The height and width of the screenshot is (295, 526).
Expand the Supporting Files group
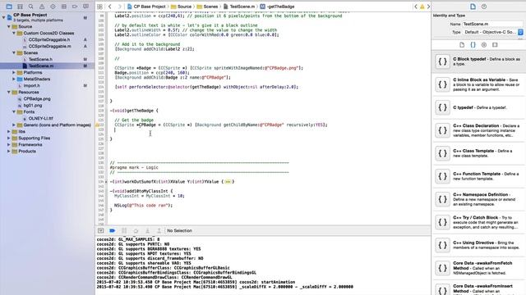click(x=9, y=138)
